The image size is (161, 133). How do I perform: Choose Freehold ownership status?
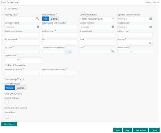pyautogui.click(x=10, y=88)
